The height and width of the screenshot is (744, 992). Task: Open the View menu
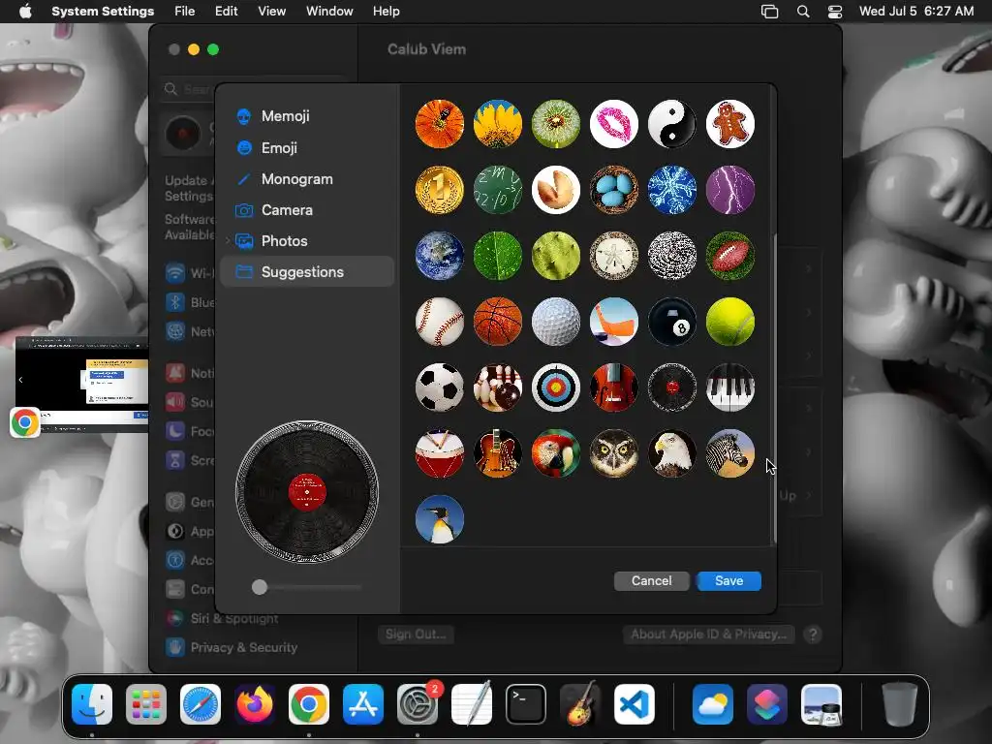[x=272, y=12]
